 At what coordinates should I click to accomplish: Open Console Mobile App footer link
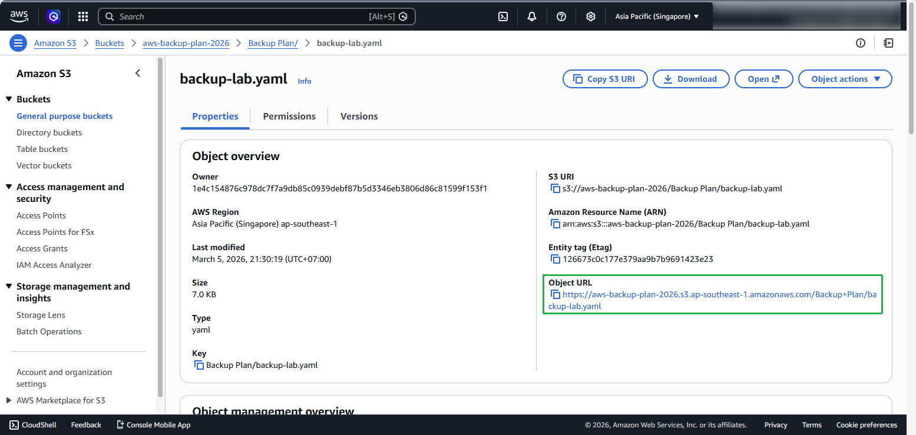tap(154, 425)
